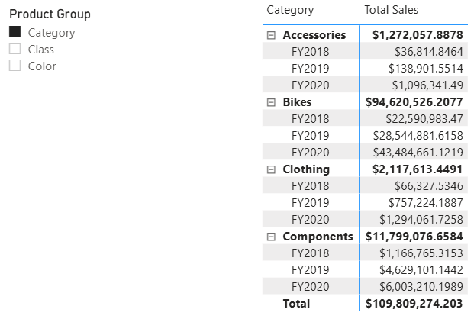Select the grand Total row label
The image size is (474, 319).
[296, 304]
